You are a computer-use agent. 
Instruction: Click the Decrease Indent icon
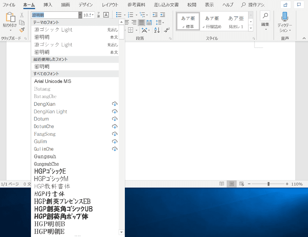[x=155, y=15]
